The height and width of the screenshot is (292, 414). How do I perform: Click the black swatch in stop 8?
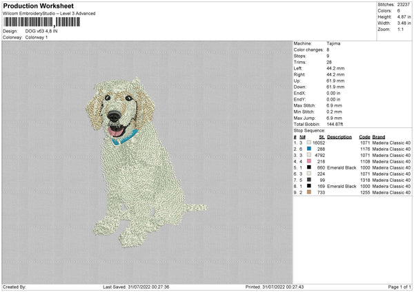pos(308,186)
